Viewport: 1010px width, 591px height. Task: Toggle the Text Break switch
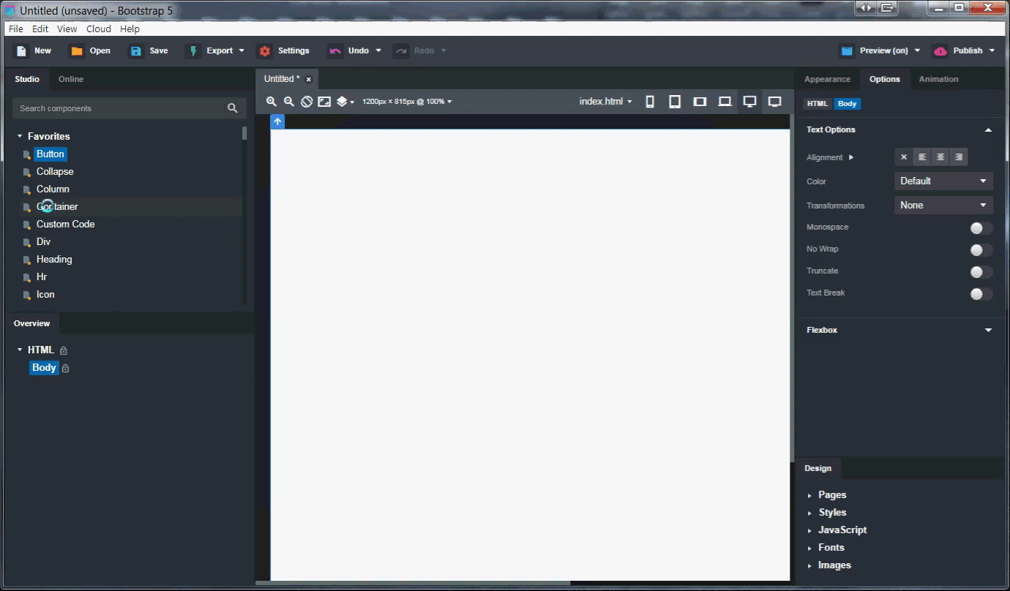[x=981, y=294]
